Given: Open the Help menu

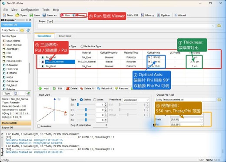Looking at the screenshot, I should (56, 10).
